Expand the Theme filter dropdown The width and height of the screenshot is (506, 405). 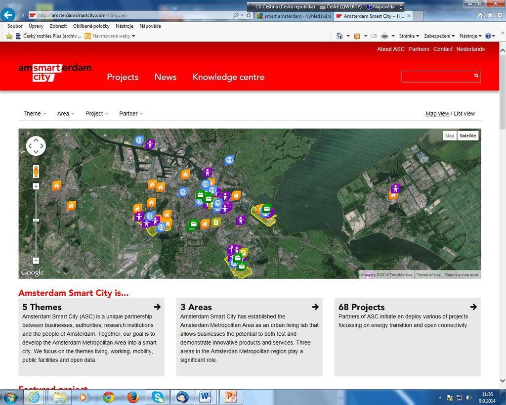[x=35, y=114]
